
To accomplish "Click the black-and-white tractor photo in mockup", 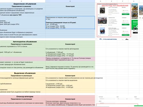I will click(102, 10).
